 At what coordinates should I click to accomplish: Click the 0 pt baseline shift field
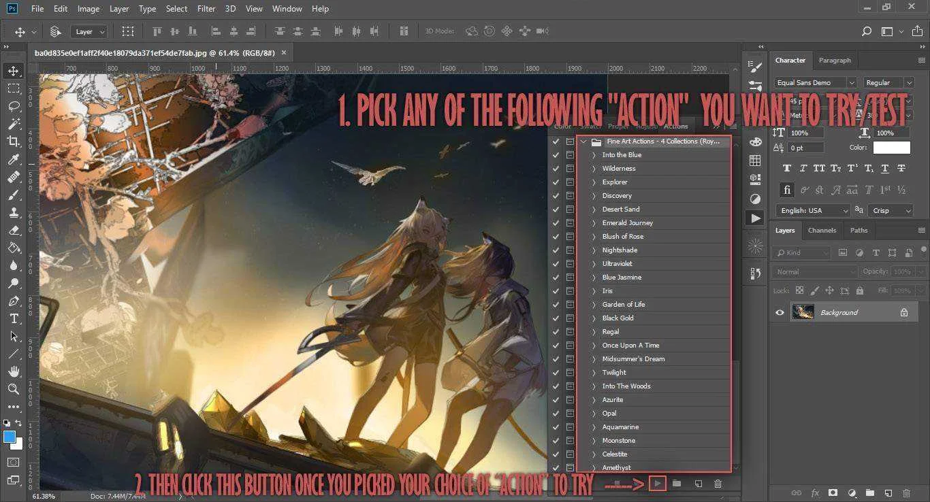click(806, 148)
